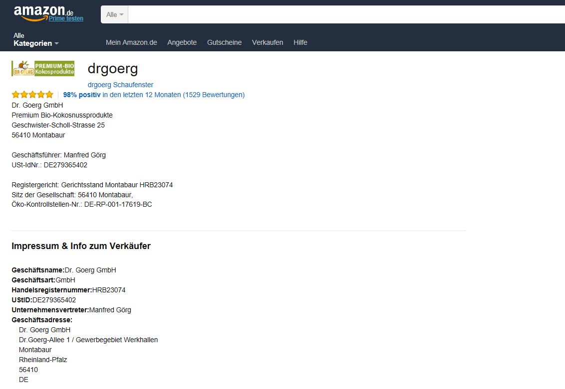
Task: Select the Unternehmensvertreter Manfred Görg row
Action: pos(71,310)
